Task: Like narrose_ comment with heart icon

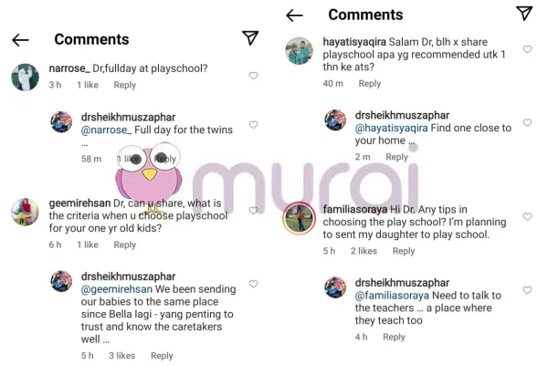Action: pos(253,76)
